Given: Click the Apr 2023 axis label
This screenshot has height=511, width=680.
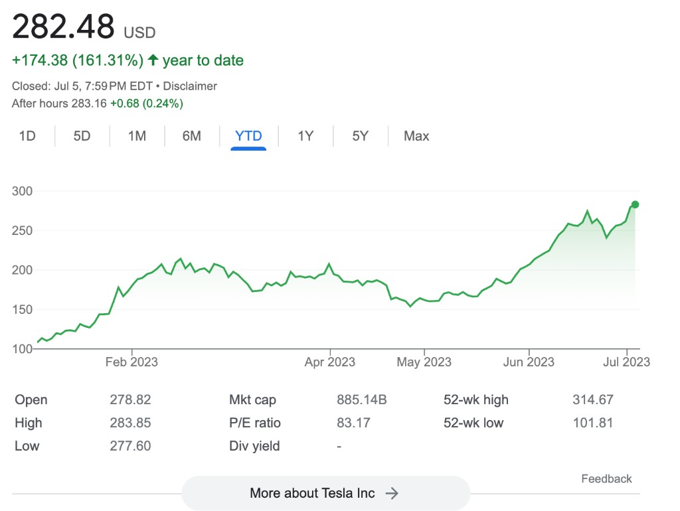Looking at the screenshot, I should click(x=330, y=362).
